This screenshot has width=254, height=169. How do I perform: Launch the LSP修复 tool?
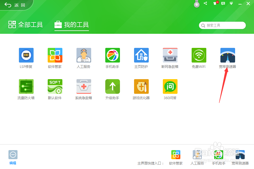[26, 55]
